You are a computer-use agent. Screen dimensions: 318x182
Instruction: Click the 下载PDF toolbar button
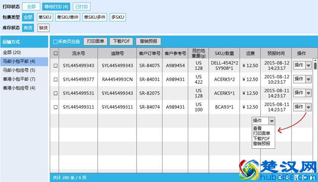121,41
